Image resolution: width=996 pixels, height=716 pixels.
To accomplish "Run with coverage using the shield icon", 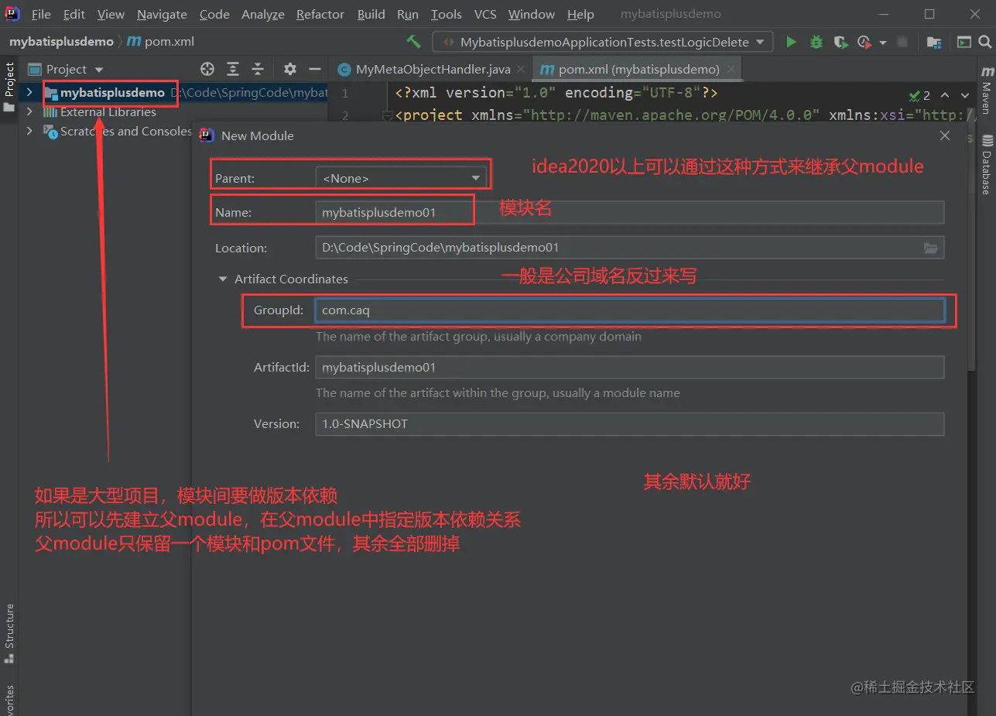I will [841, 42].
